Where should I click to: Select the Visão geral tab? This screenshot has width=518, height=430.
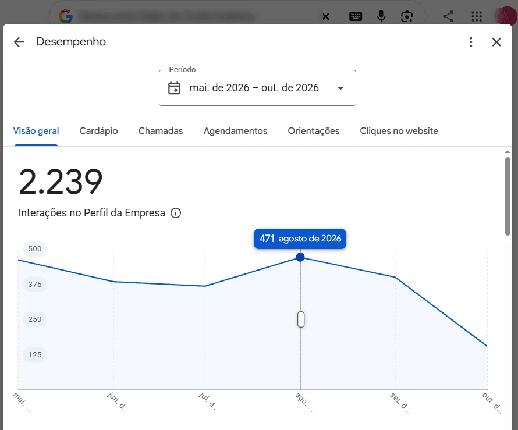coord(36,131)
